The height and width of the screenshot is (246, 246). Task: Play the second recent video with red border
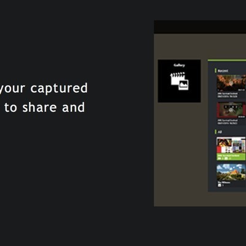point(231,110)
